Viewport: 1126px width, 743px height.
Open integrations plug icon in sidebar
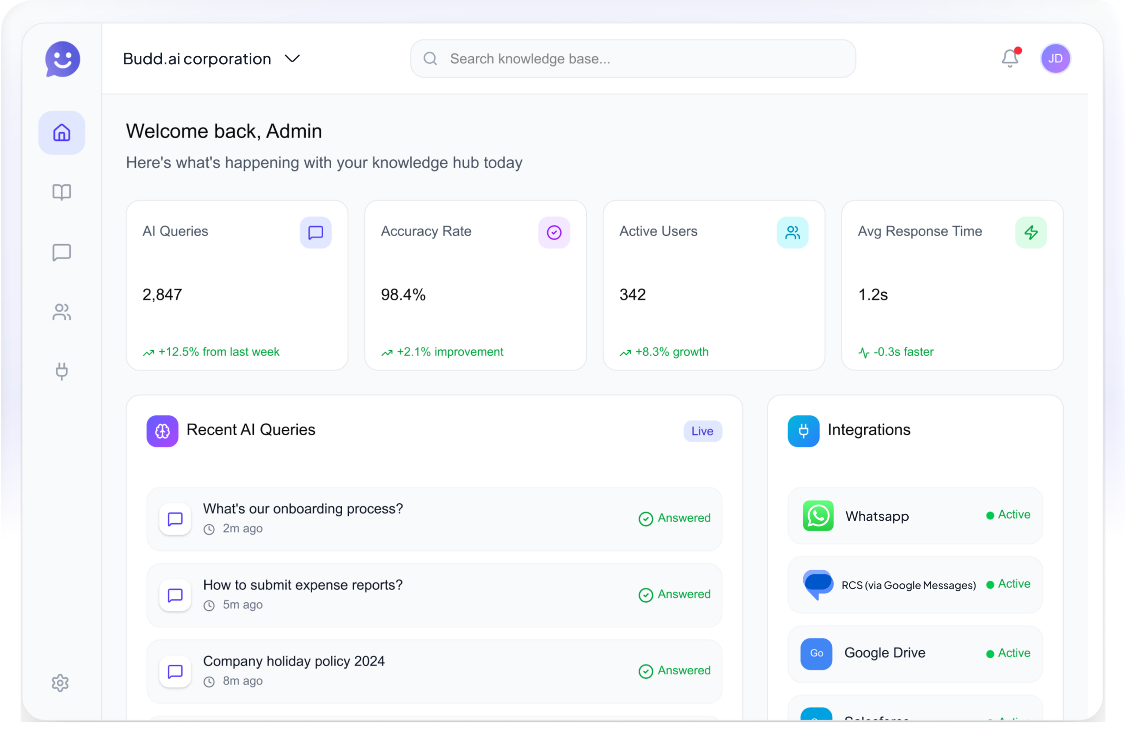[62, 371]
